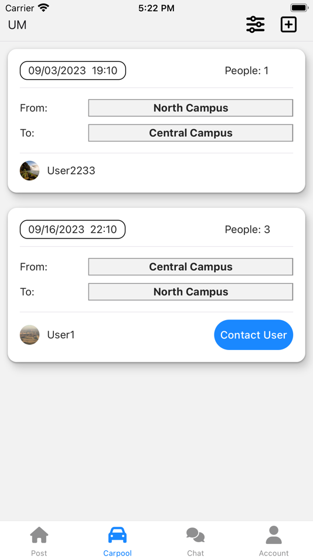This screenshot has width=313, height=558.
Task: Open the User2233 username label
Action: (x=71, y=171)
